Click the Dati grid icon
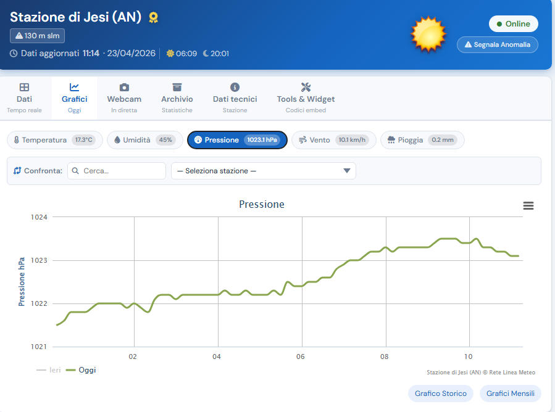 24,88
